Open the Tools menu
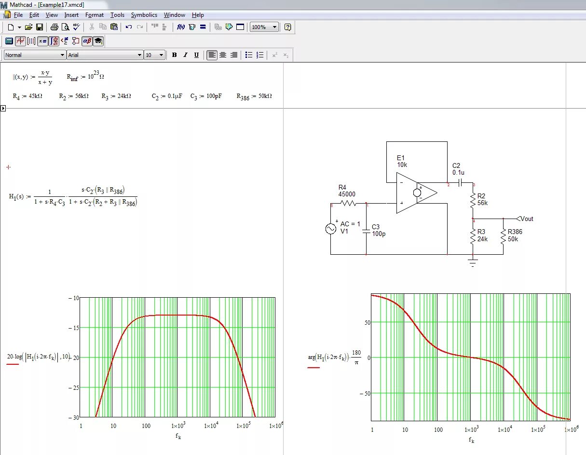586x455 pixels. point(117,15)
